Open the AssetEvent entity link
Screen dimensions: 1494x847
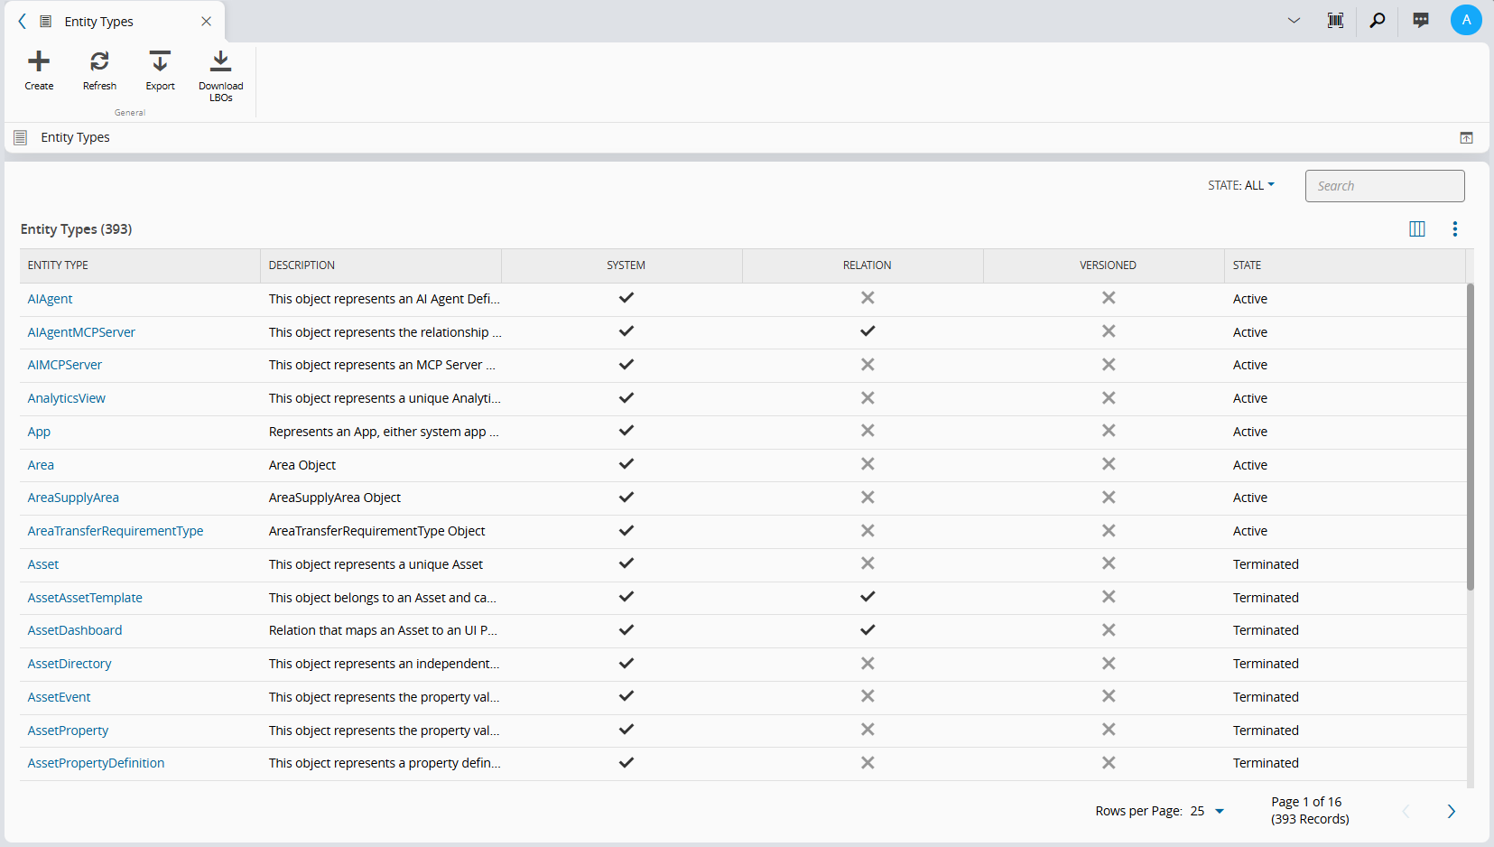(x=59, y=697)
